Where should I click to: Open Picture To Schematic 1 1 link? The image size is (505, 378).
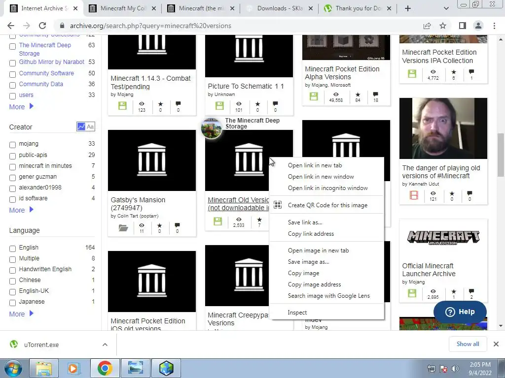click(x=246, y=86)
